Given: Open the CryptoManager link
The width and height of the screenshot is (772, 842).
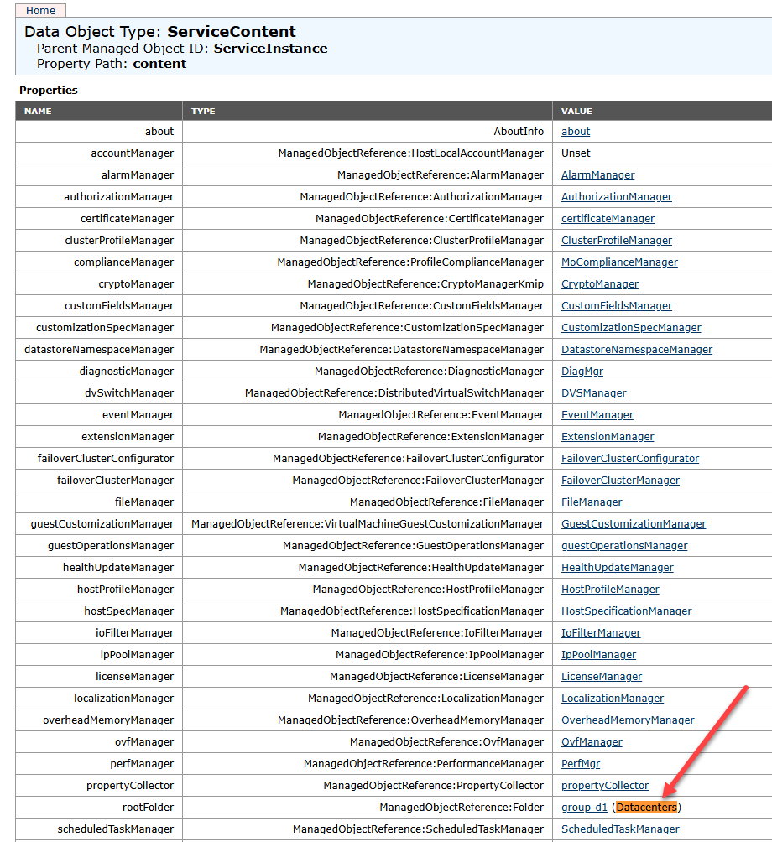Looking at the screenshot, I should click(599, 283).
